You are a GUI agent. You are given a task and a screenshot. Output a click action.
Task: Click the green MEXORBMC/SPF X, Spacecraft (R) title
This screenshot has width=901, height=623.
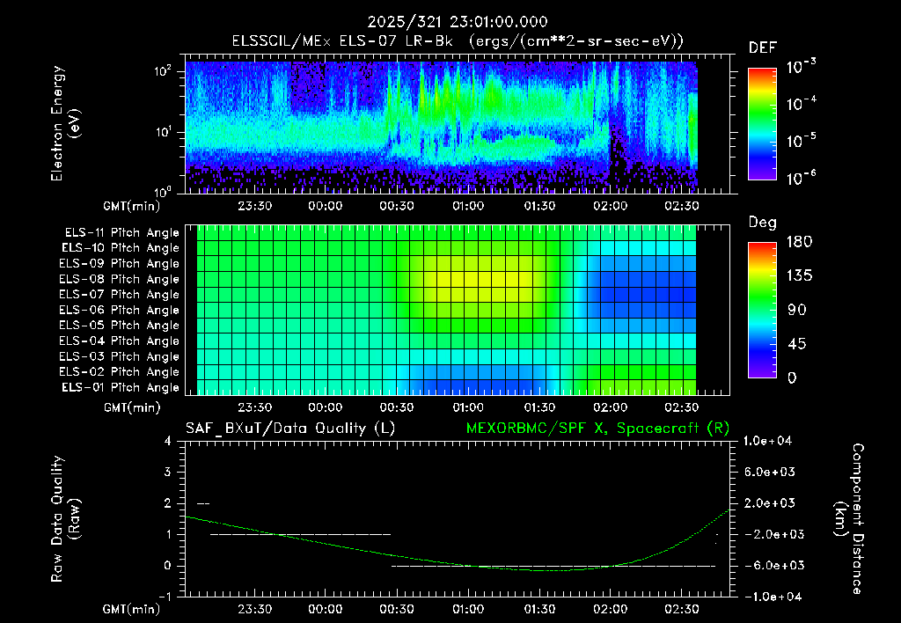click(x=597, y=429)
